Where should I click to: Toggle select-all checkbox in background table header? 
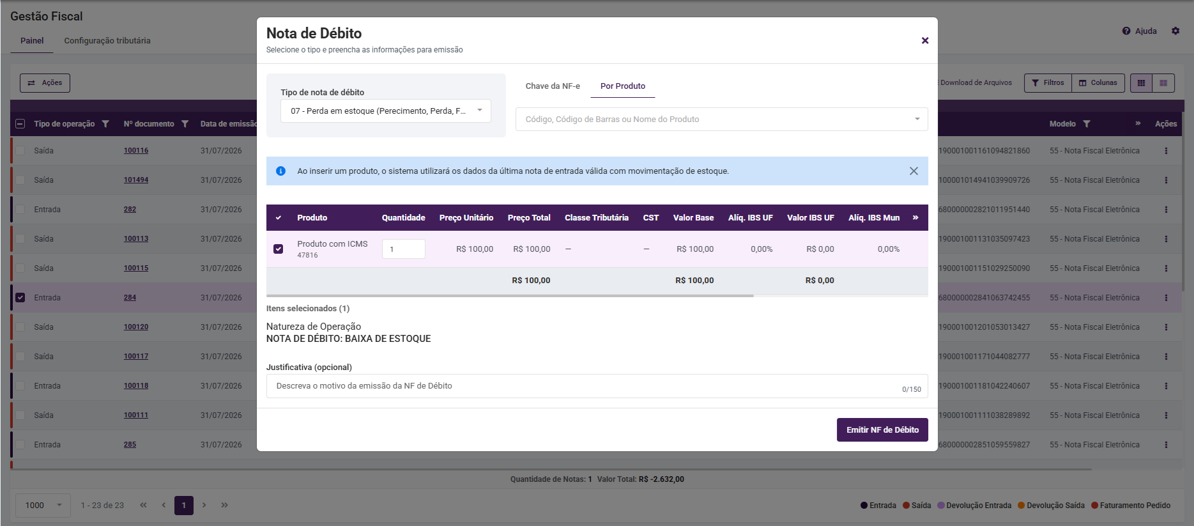[x=20, y=124]
